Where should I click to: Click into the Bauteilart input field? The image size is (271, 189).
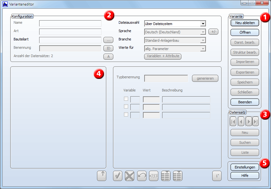click(70, 40)
